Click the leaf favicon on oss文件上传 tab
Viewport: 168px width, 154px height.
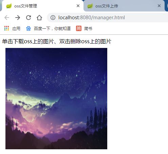[x=90, y=6]
